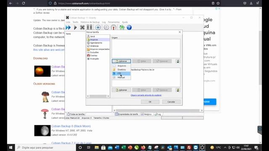
Task: Open the Ferramentas menu
Action: tap(114, 22)
